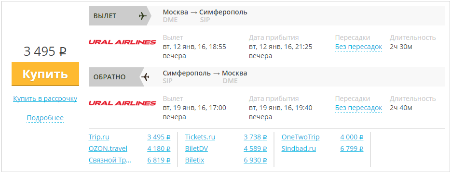
Task: Select the 4 589 ₽ BiletDV price
Action: 255,149
